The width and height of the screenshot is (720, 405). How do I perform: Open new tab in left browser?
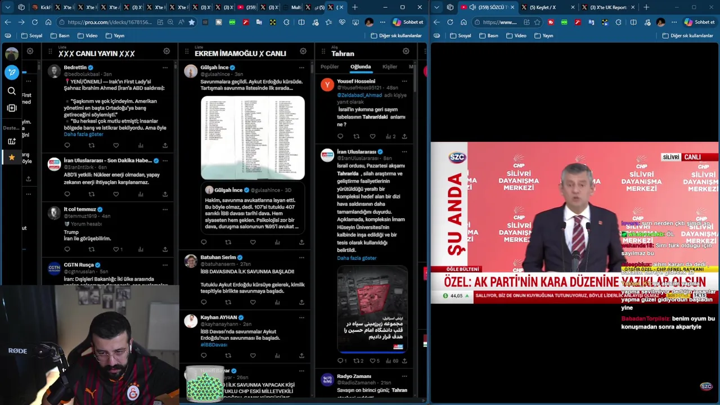354,7
